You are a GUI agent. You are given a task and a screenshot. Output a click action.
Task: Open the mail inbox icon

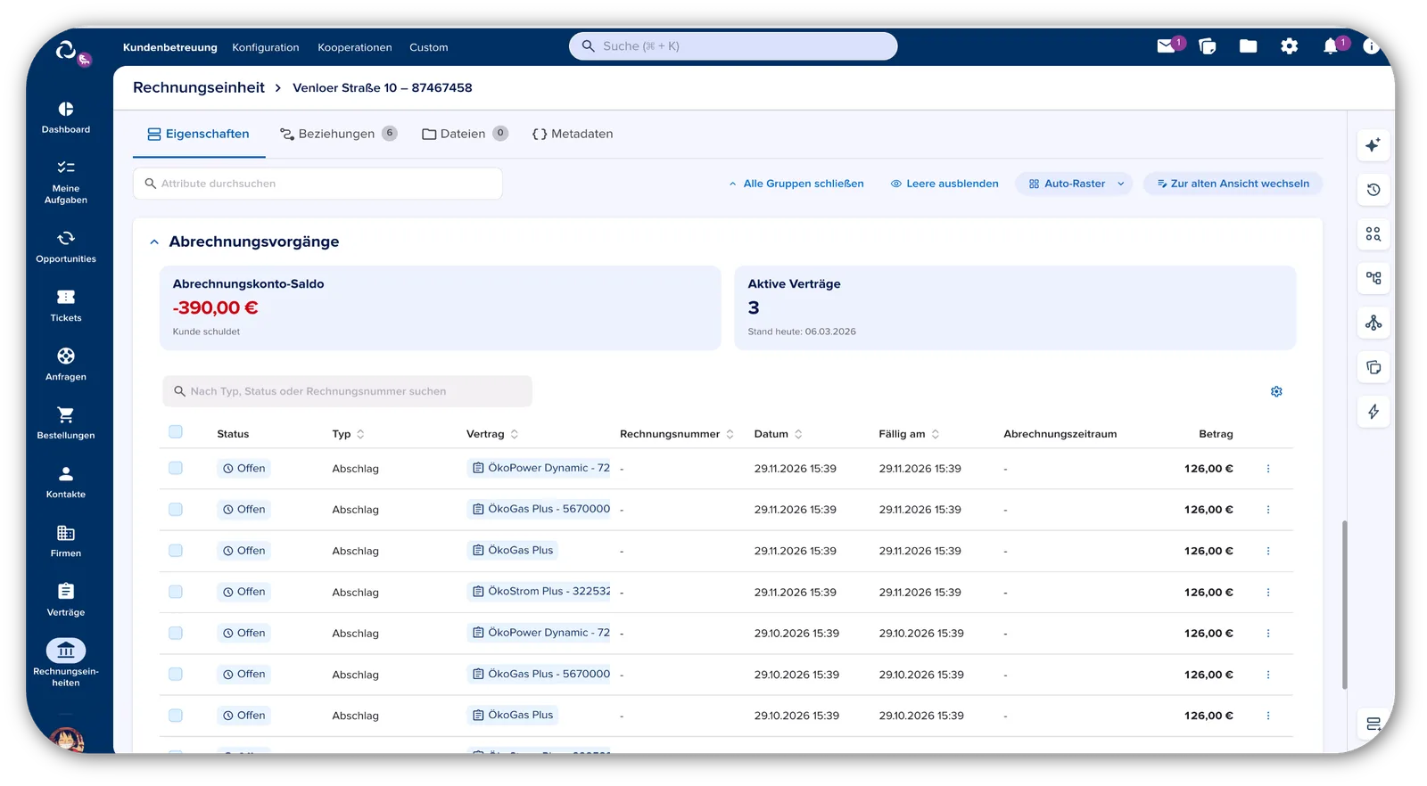1166,46
